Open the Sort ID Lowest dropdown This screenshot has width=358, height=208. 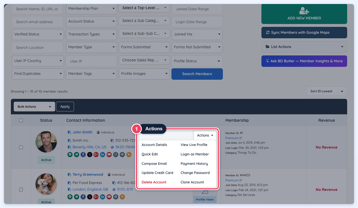(x=327, y=91)
